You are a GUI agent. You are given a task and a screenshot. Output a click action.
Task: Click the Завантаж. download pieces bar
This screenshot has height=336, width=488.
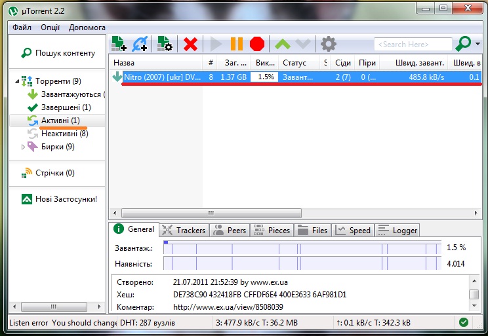click(302, 247)
